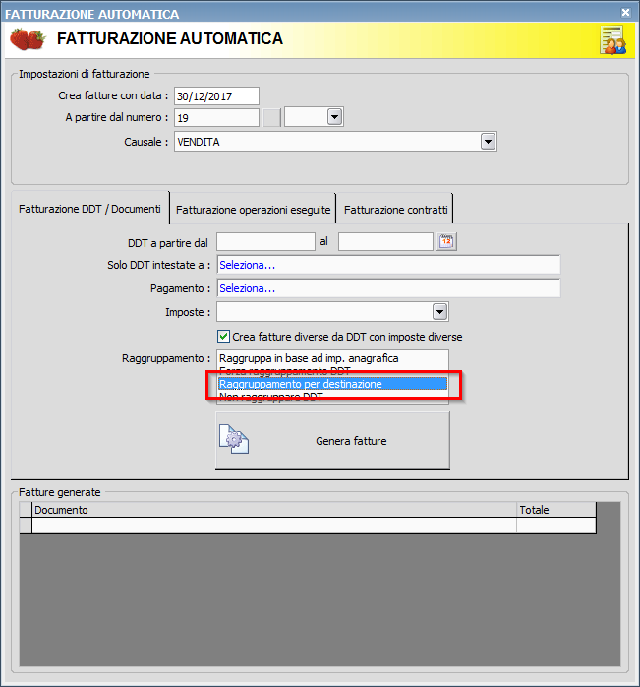Image resolution: width=640 pixels, height=687 pixels.
Task: Select 'Raggruppa in base ad imp. anagrafica'
Action: [x=332, y=358]
